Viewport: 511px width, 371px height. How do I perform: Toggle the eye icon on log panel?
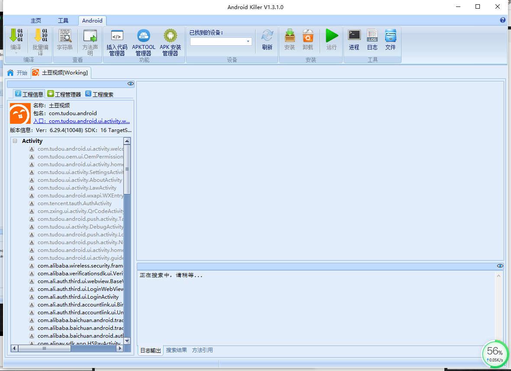pos(500,266)
